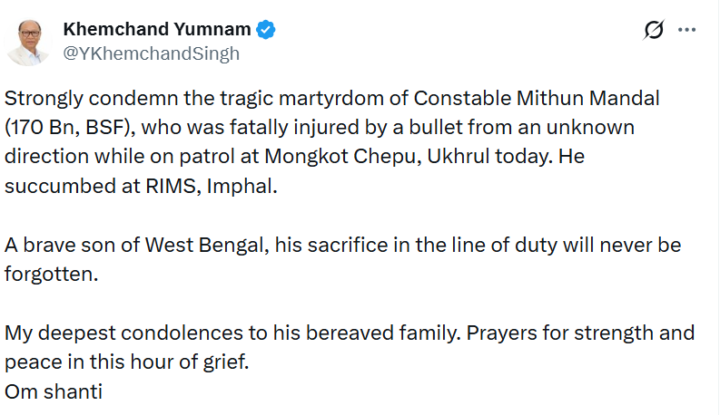720x415 pixels.
Task: Click the blue verified badge
Action: click(x=266, y=30)
